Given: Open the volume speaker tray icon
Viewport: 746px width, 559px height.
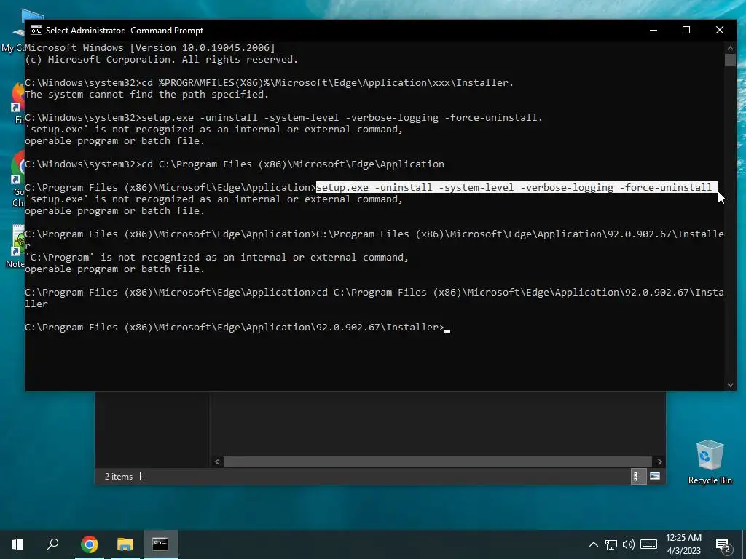Looking at the screenshot, I should [628, 544].
